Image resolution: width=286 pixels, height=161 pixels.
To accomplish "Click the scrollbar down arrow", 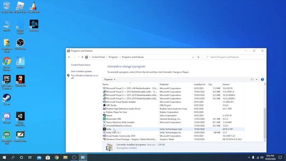I will (265, 140).
